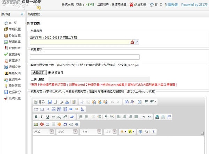Insert a numbered list
This screenshot has height=154, width=209.
(x=80, y=117)
